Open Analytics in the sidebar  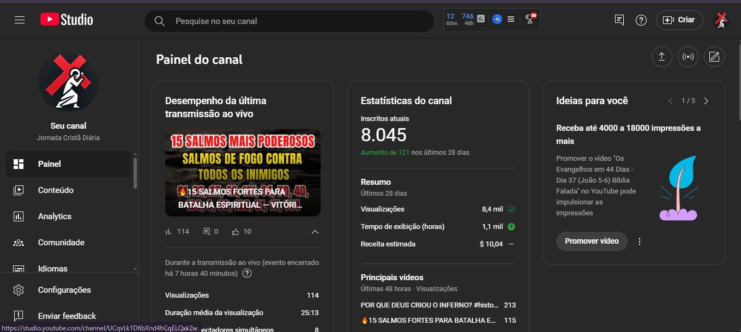point(68,216)
